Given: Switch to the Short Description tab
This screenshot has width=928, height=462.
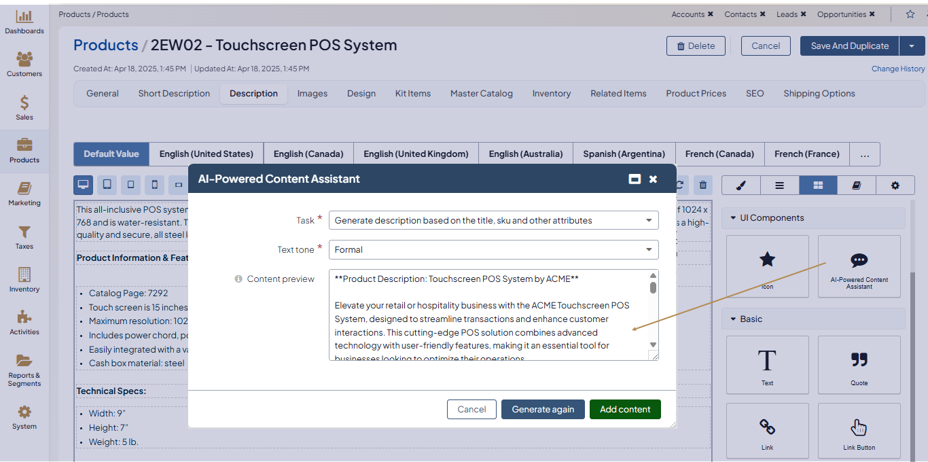Looking at the screenshot, I should 174,94.
